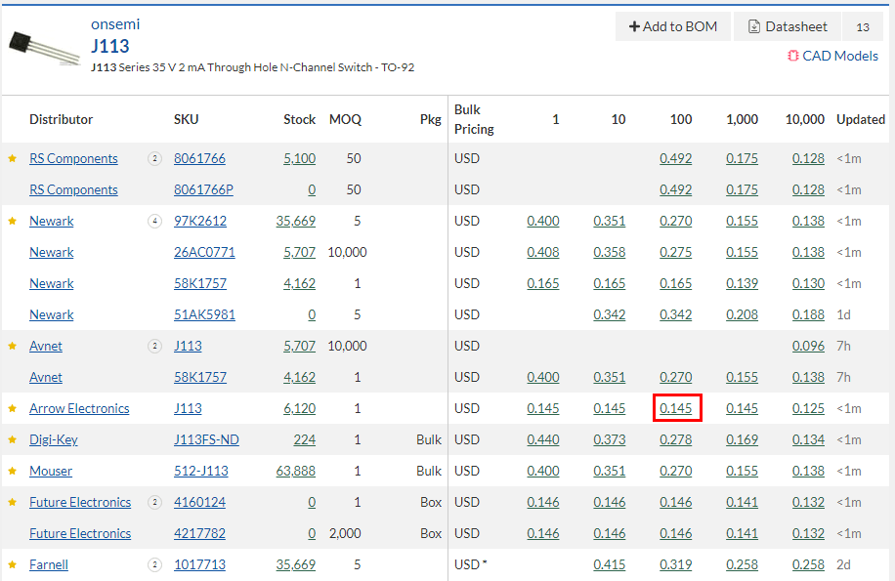Open the J113 part title link
Screen dimensions: 895x581
[x=110, y=46]
